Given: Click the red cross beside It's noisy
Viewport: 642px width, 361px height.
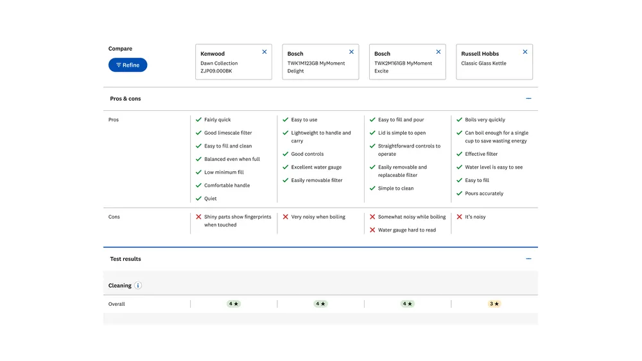Looking at the screenshot, I should 459,217.
